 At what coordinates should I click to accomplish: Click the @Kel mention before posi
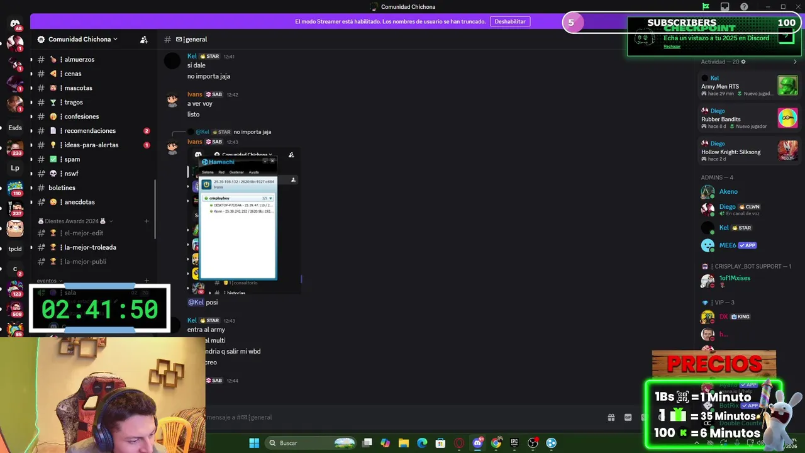(x=196, y=302)
